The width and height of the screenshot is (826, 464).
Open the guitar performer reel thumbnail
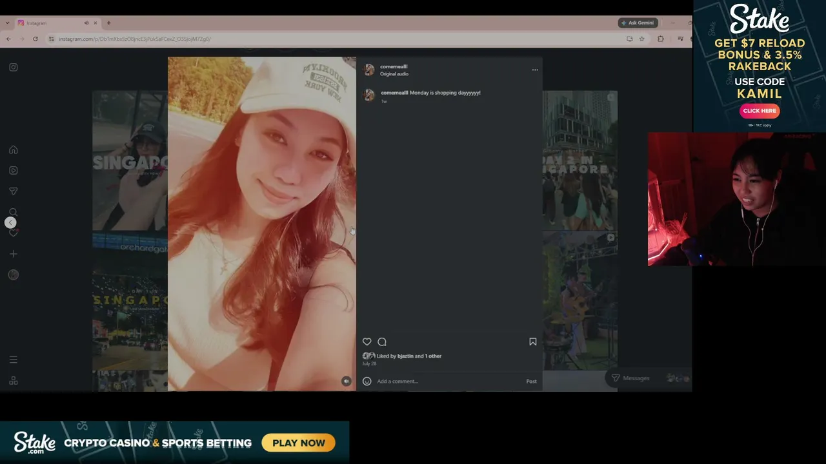pyautogui.click(x=580, y=301)
